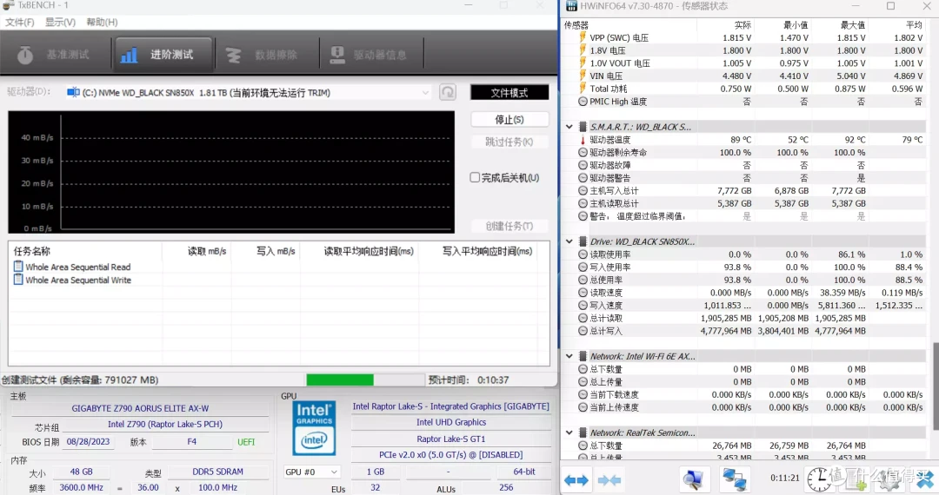Open the 文件(F) menu in TxBENCH
Image resolution: width=939 pixels, height=495 pixels.
point(20,22)
